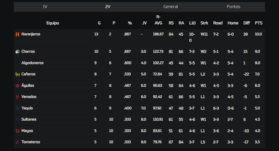This screenshot has width=279, height=151.
Task: Click the Águilas team logo icon
Action: tap(17, 86)
